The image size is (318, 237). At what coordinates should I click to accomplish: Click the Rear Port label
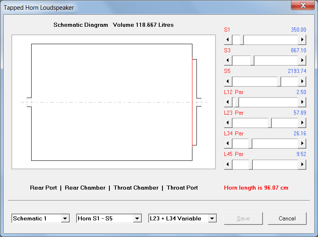[x=43, y=188]
